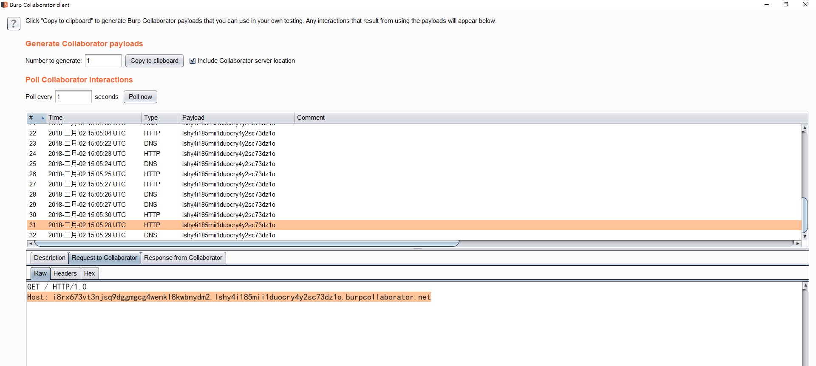This screenshot has width=816, height=366.
Task: Focus the Number to generate field
Action: (103, 61)
